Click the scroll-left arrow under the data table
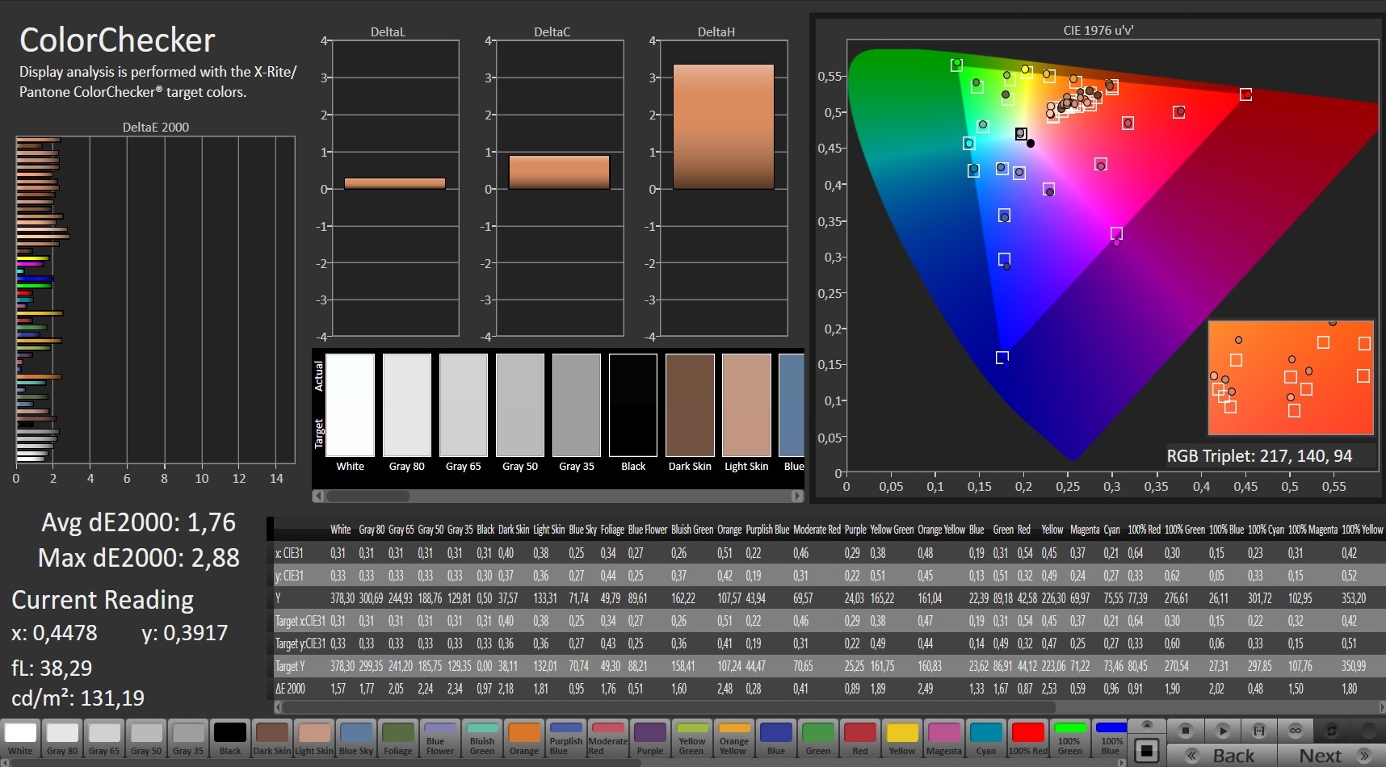The height and width of the screenshot is (767, 1386). pos(279,707)
